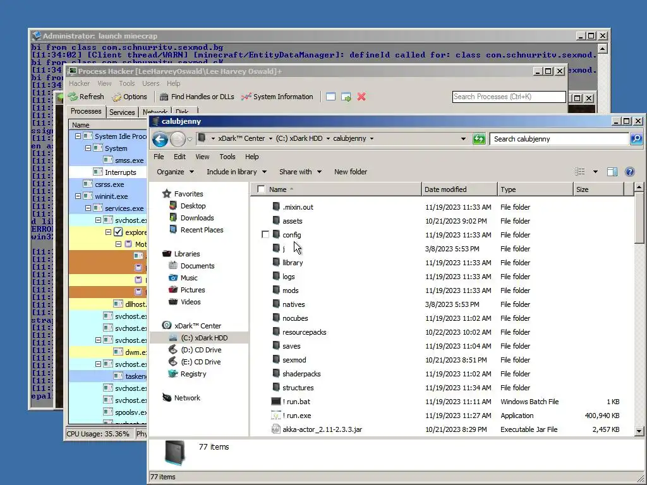
Task: Click Find Handles or DLLs button
Action: click(x=197, y=97)
